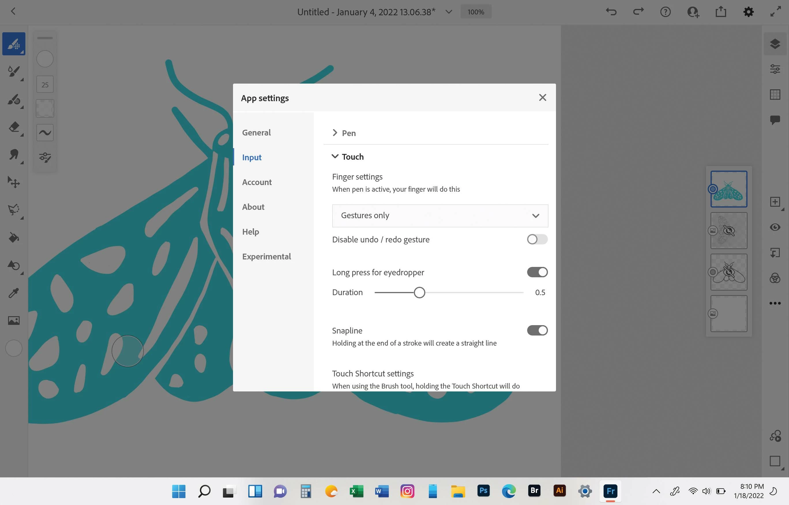This screenshot has width=789, height=505.
Task: Select the Eyedropper tool in left toolbar
Action: [x=14, y=293]
